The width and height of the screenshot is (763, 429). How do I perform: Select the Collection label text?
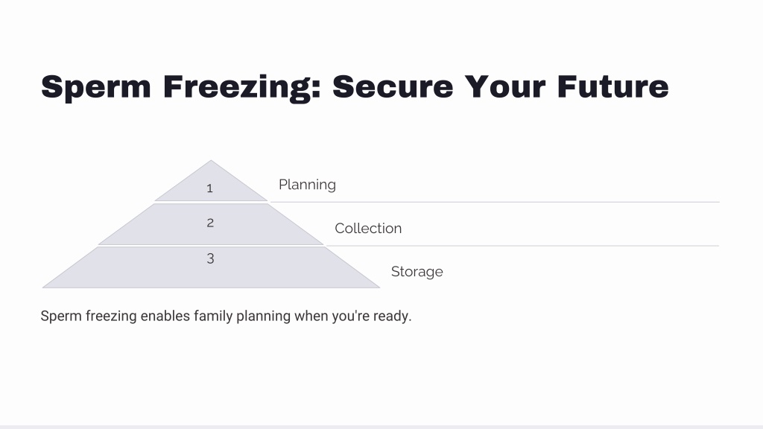(368, 228)
